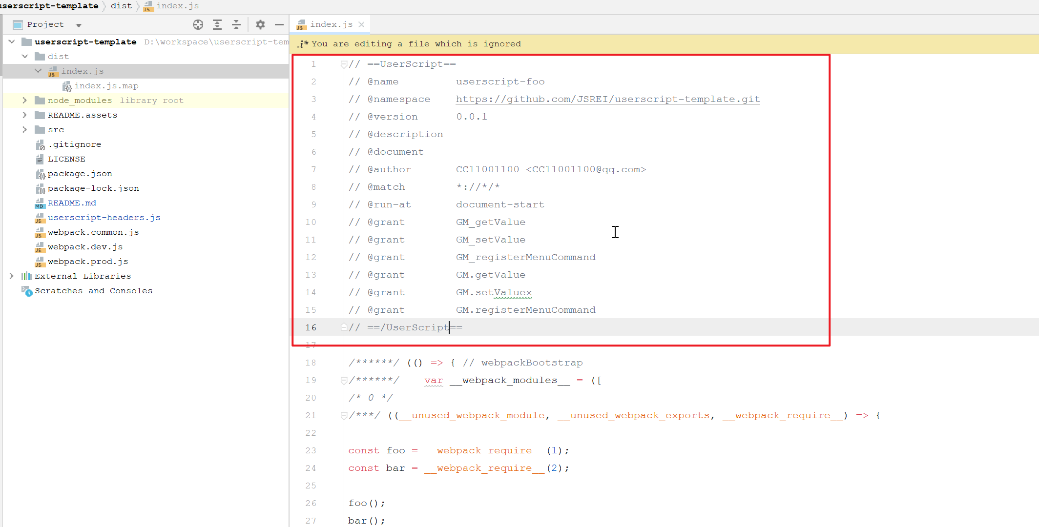This screenshot has width=1039, height=527.
Task: Click the Expand All icon in toolbar
Action: click(217, 24)
